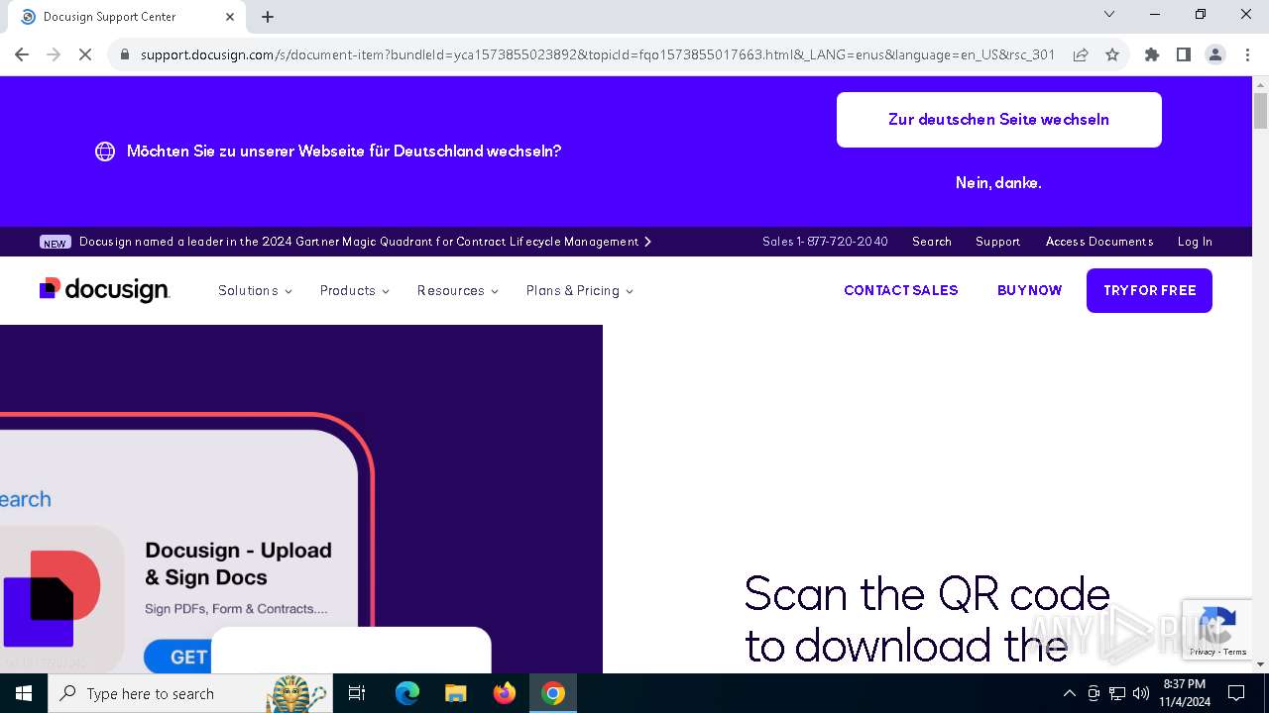
Task: Click TRY FOR FREE button
Action: [1149, 290]
